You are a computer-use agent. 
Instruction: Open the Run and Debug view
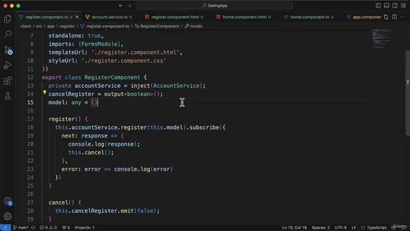click(8, 65)
